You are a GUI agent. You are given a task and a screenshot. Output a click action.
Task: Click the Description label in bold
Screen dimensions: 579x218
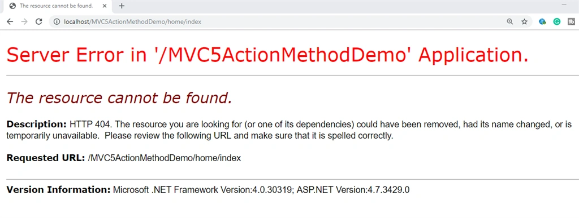pos(37,124)
